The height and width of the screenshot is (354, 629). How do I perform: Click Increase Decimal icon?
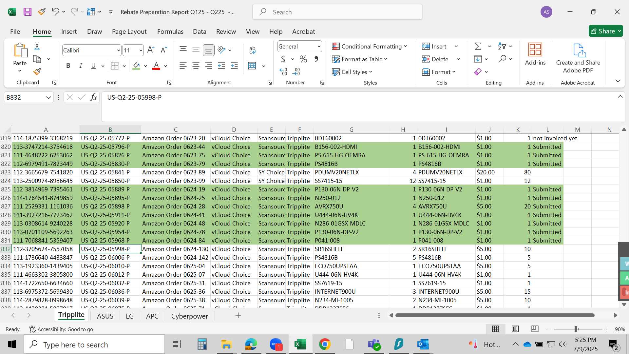283,71
